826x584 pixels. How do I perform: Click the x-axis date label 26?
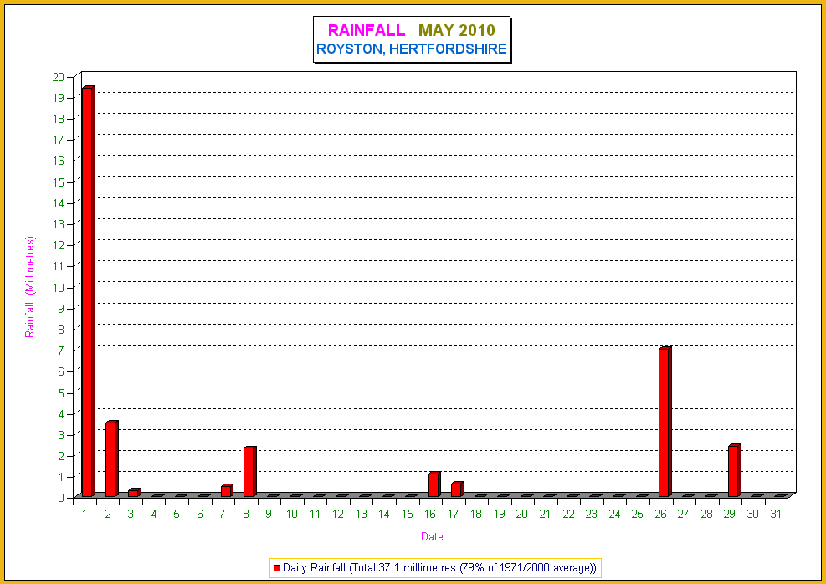pyautogui.click(x=660, y=514)
